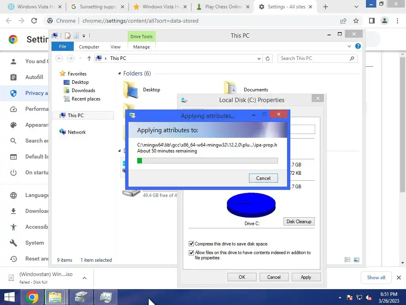Click the drive label text field
This screenshot has width=406, height=305.
[x=303, y=129]
